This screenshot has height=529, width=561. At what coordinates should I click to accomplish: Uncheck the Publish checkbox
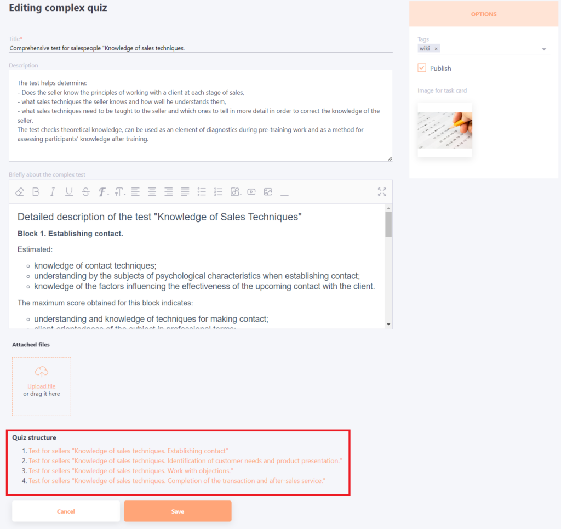click(421, 68)
